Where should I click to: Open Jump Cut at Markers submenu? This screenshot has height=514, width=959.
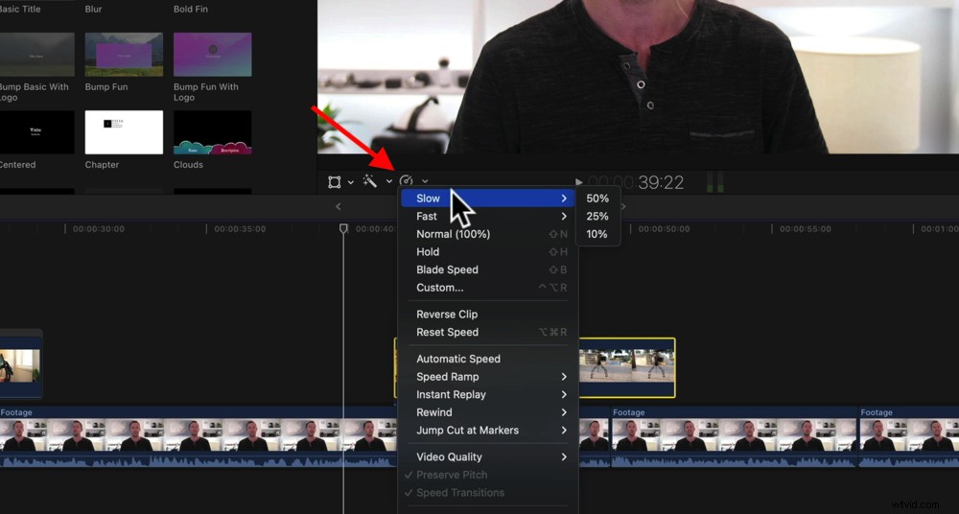(x=487, y=430)
